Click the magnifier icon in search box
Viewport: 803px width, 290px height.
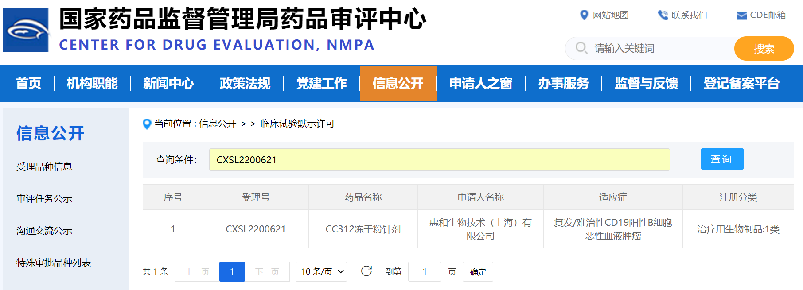click(581, 48)
